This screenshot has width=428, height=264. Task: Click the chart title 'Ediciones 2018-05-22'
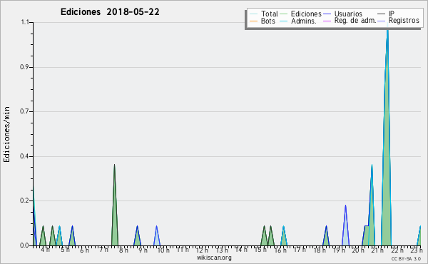(110, 12)
